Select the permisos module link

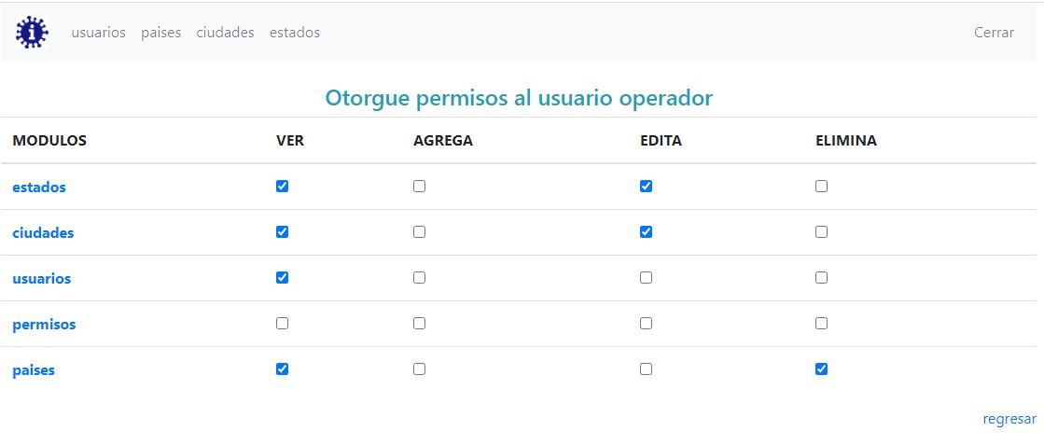coord(44,325)
